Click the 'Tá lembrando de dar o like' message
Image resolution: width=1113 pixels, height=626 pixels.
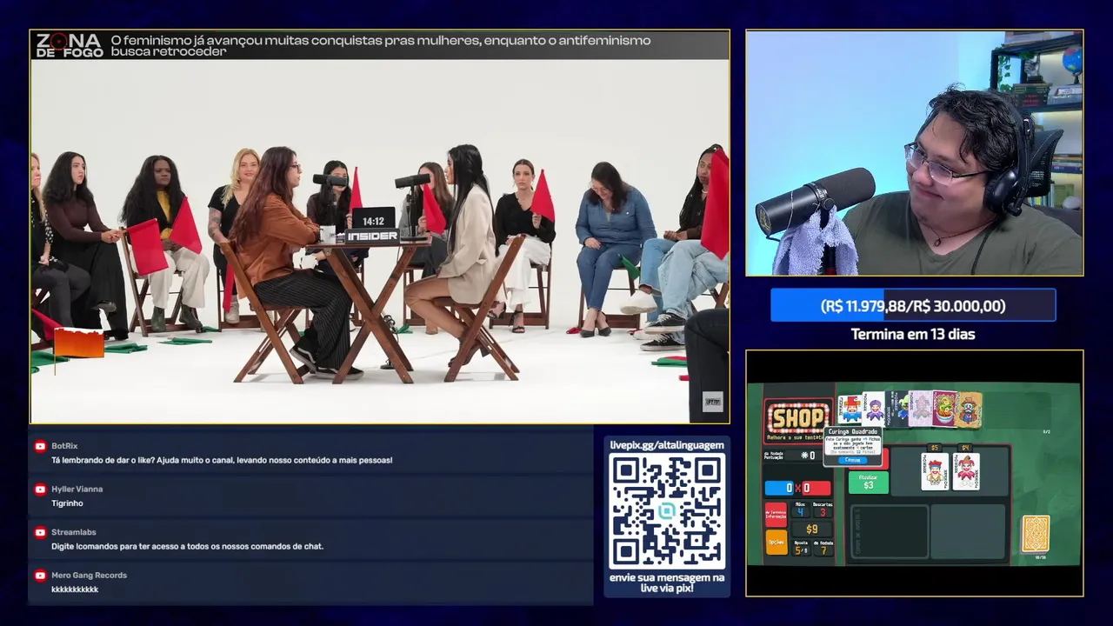click(222, 460)
